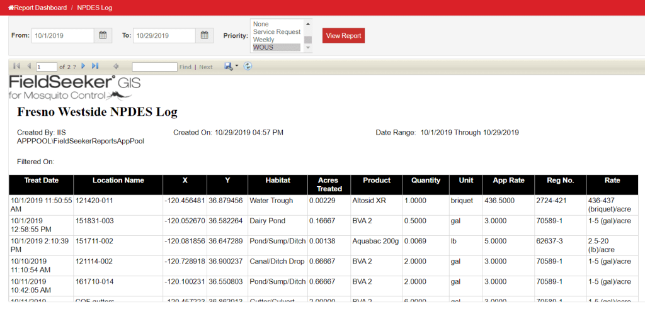This screenshot has height=312, width=645.
Task: Click the Y coordinate 36.900237
Action: coord(225,262)
